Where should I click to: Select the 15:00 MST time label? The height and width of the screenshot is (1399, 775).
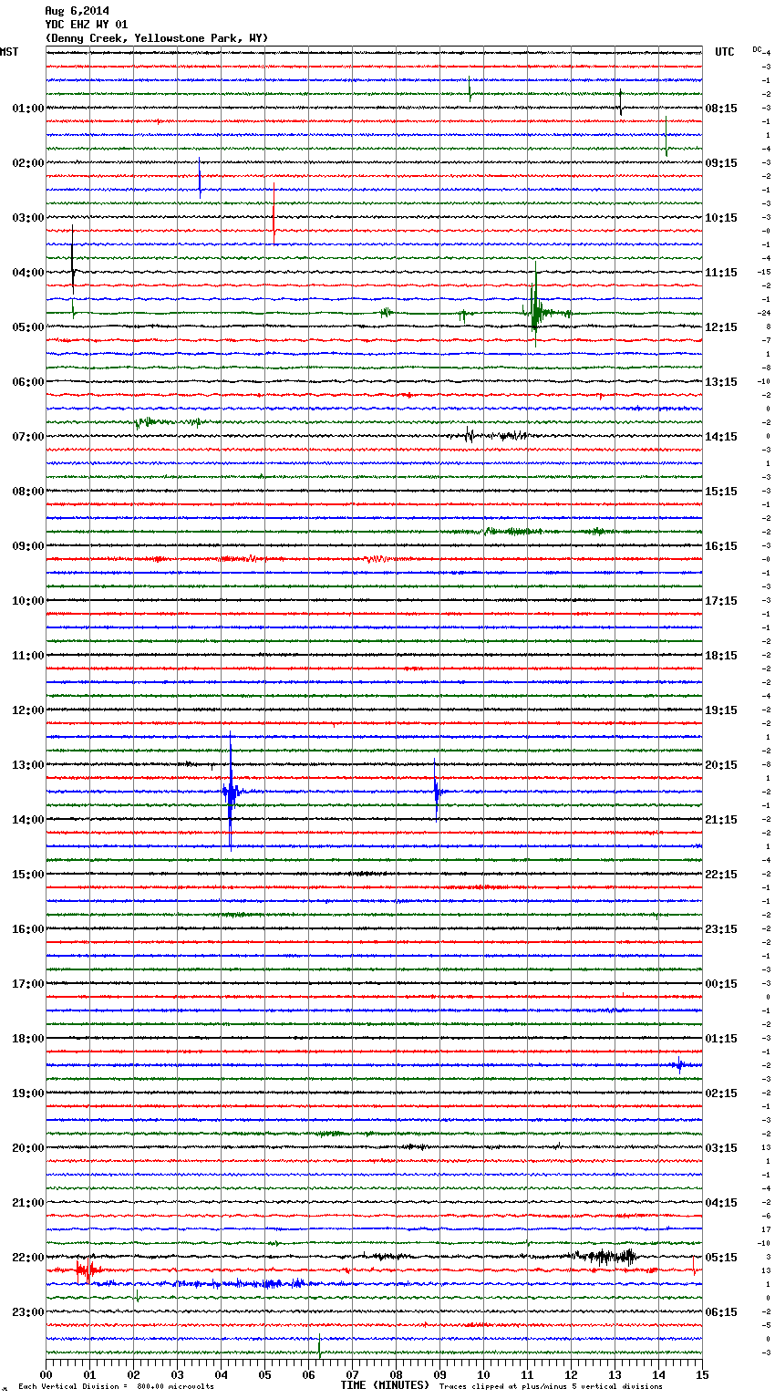(28, 875)
